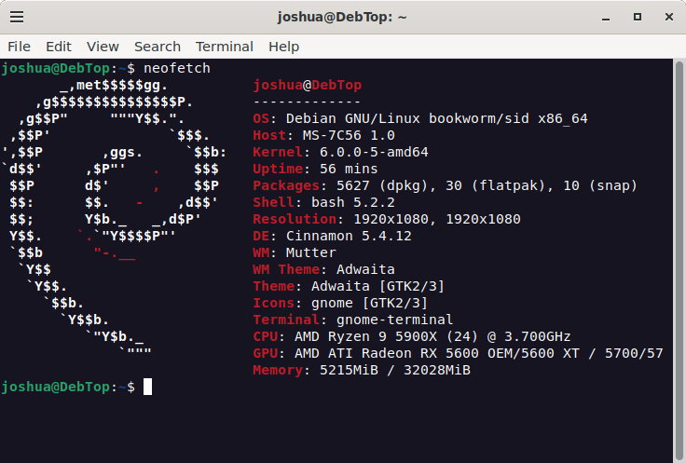Click the Packages value '5627 (dpkg)'
The image size is (686, 463).
point(382,185)
